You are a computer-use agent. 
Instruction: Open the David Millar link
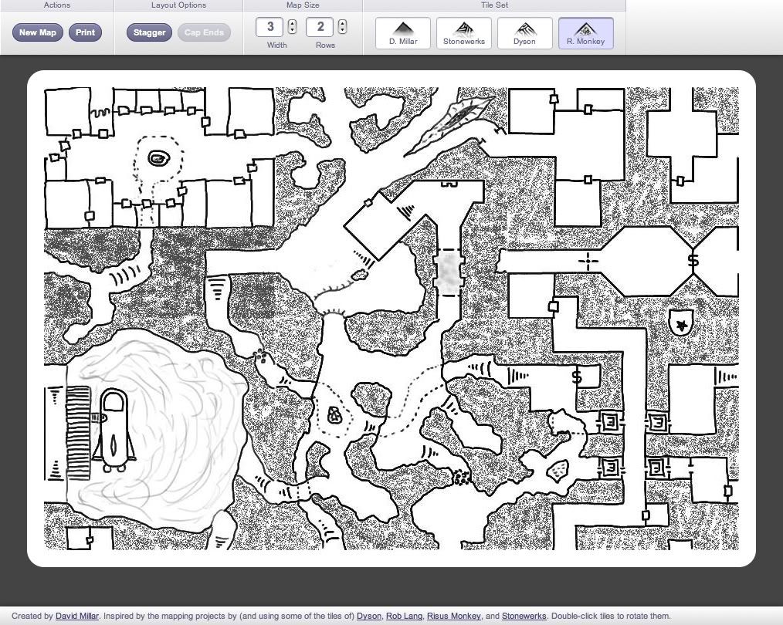(77, 617)
